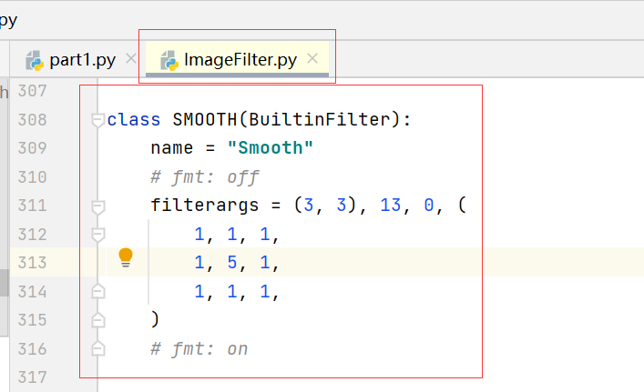
Task: Click line number 313 in the gutter
Action: click(33, 263)
